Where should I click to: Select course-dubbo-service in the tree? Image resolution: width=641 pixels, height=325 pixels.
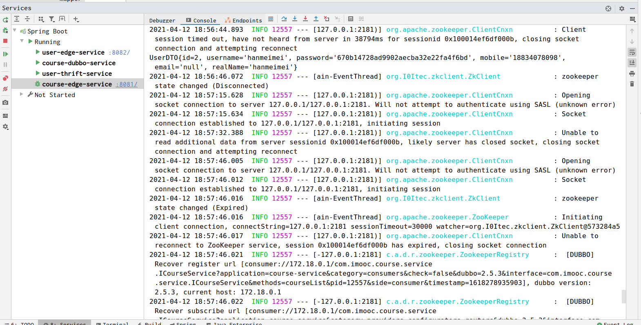coord(79,63)
